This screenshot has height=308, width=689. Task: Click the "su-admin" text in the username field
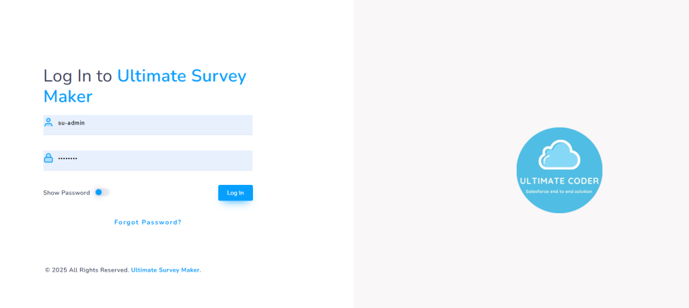pos(71,123)
